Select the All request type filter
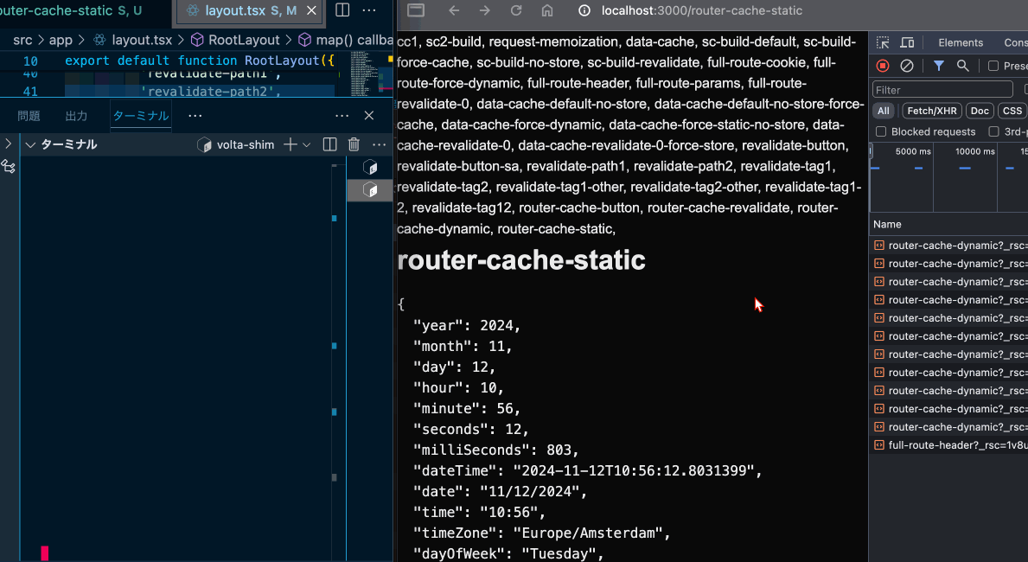Image resolution: width=1028 pixels, height=562 pixels. point(884,111)
